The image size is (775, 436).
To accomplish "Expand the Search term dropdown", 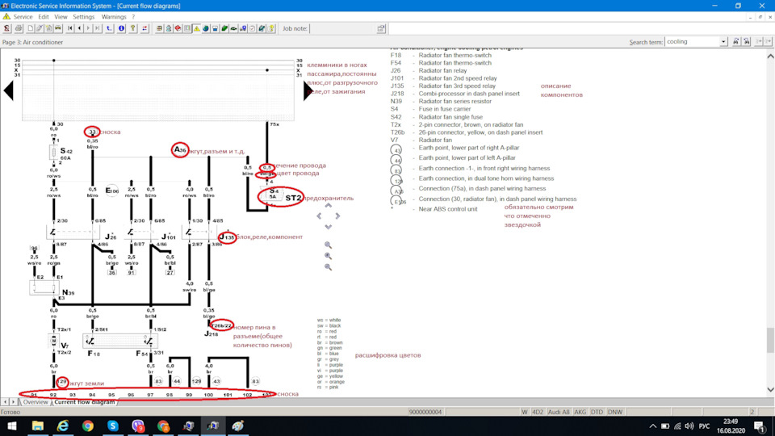I will point(723,42).
